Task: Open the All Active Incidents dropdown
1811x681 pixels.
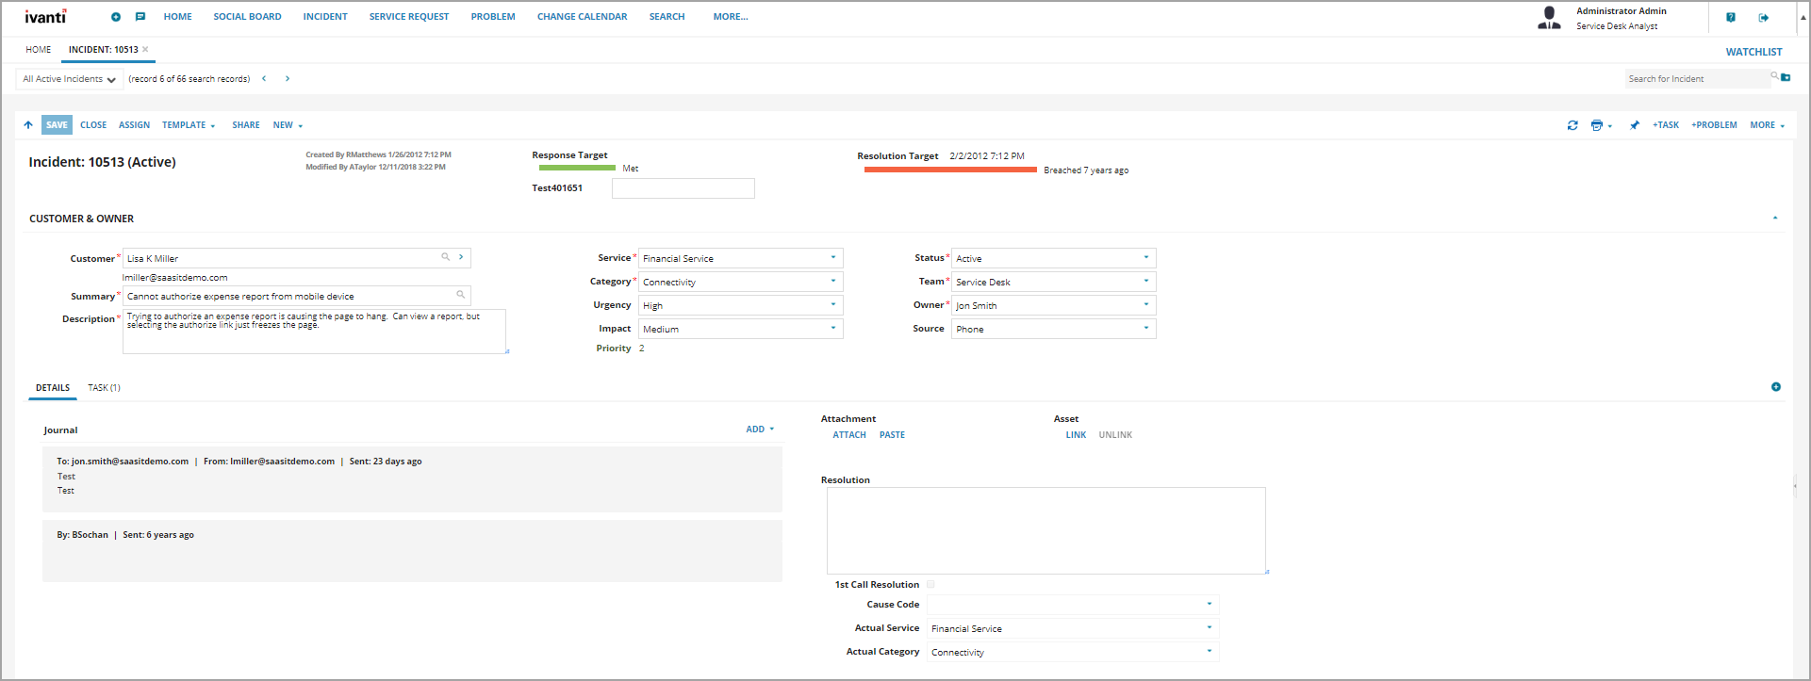Action: (70, 79)
